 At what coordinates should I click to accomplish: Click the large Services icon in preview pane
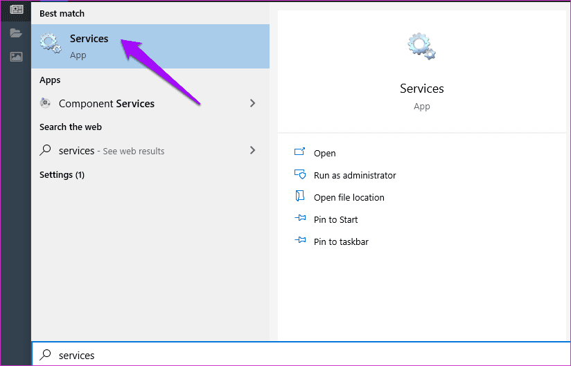[x=422, y=46]
